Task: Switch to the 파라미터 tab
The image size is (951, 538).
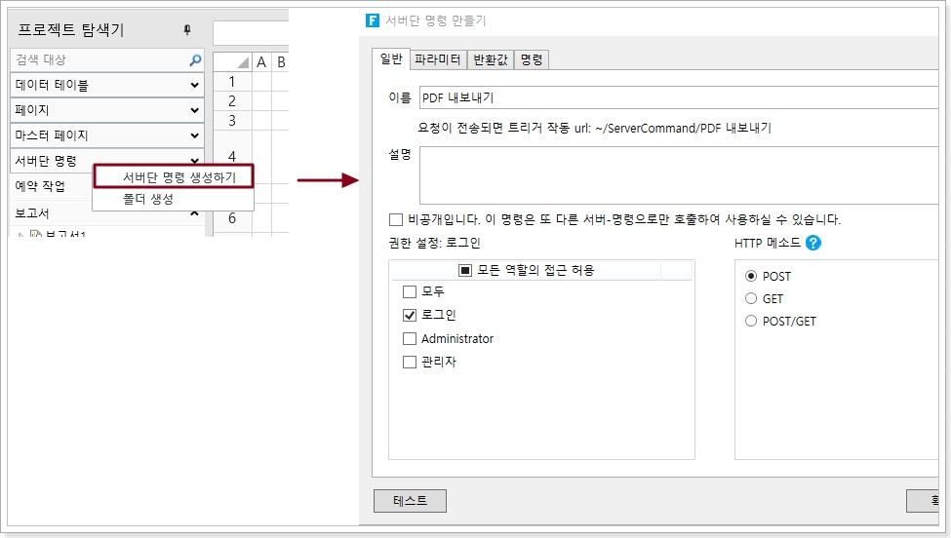Action: pos(438,59)
